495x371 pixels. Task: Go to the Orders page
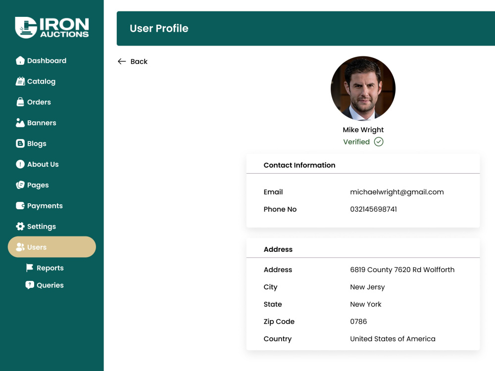click(34, 102)
